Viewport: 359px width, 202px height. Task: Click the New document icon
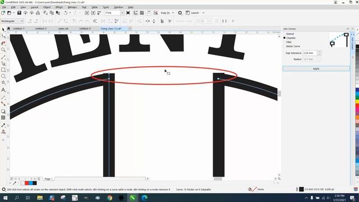click(3, 13)
